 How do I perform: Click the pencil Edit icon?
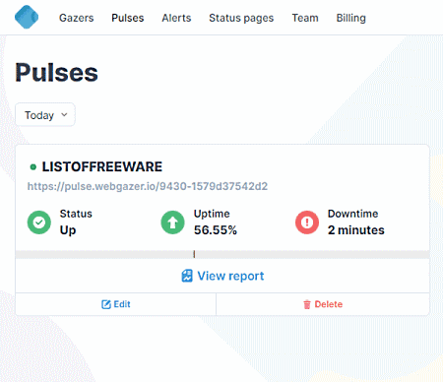pyautogui.click(x=106, y=304)
